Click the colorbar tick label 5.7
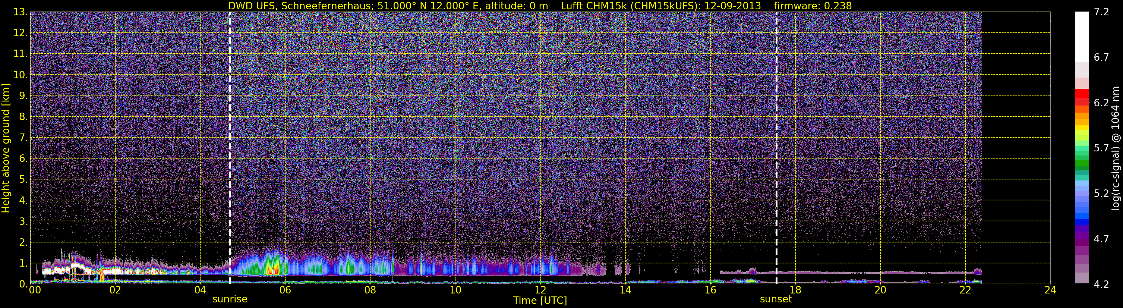 (1101, 148)
